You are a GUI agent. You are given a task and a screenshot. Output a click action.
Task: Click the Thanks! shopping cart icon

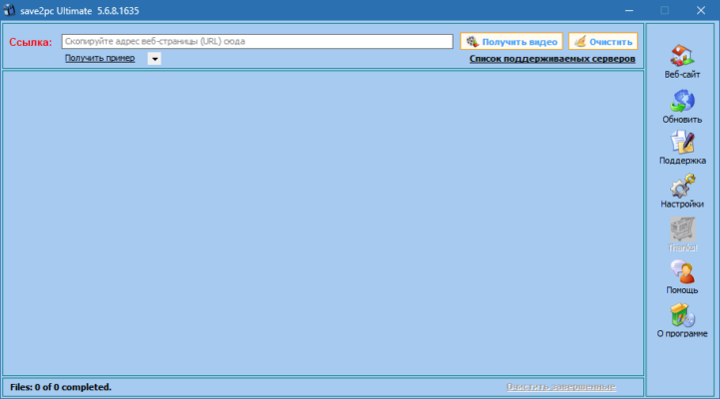click(682, 229)
